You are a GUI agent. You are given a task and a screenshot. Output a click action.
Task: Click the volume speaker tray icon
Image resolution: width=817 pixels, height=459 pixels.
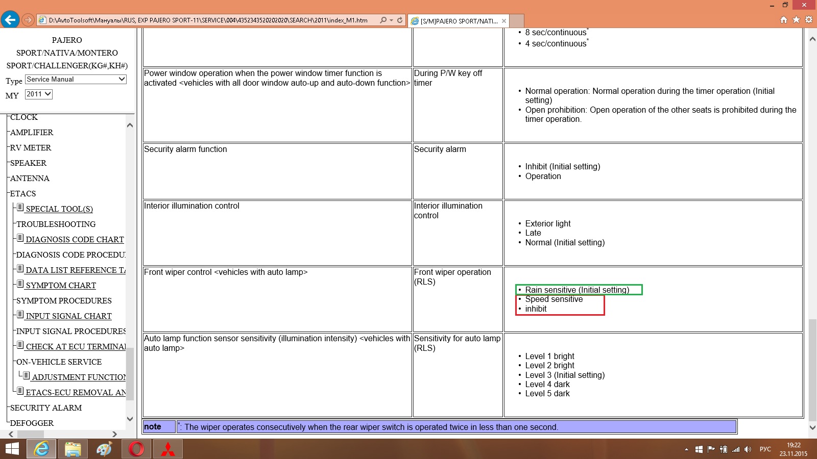click(748, 449)
